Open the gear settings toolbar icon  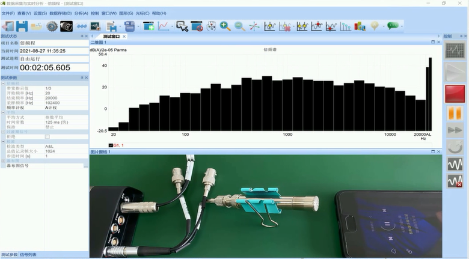52,26
